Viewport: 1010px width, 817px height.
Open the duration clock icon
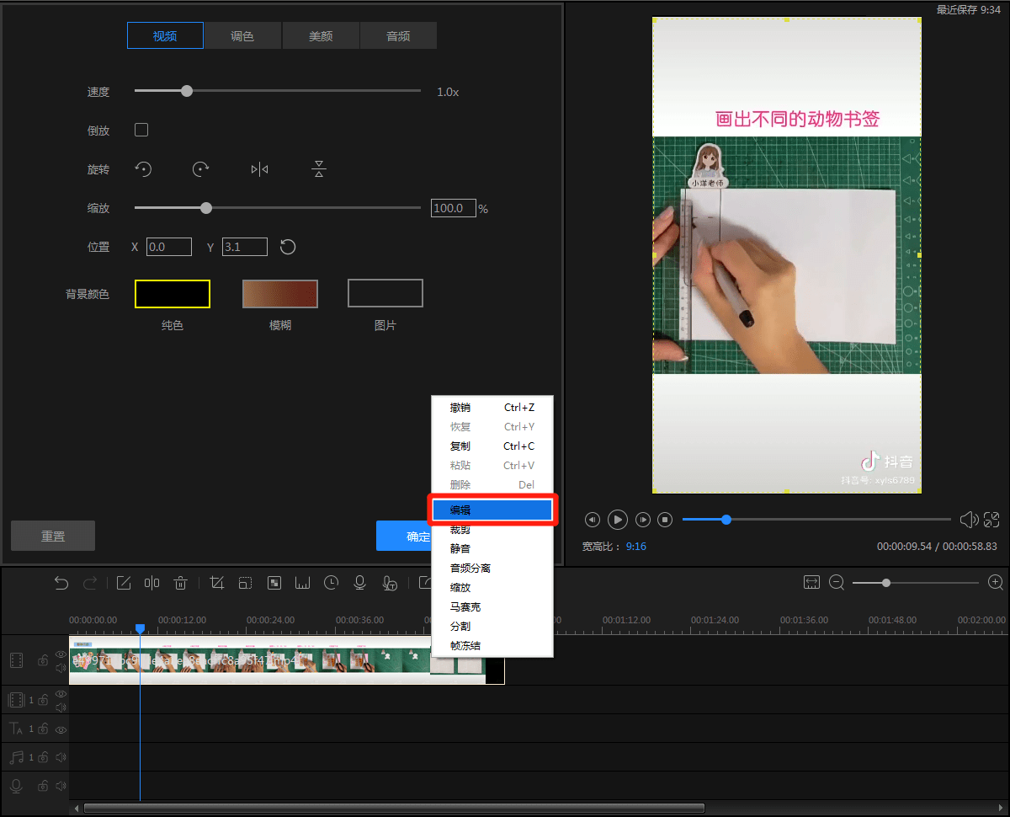[332, 583]
